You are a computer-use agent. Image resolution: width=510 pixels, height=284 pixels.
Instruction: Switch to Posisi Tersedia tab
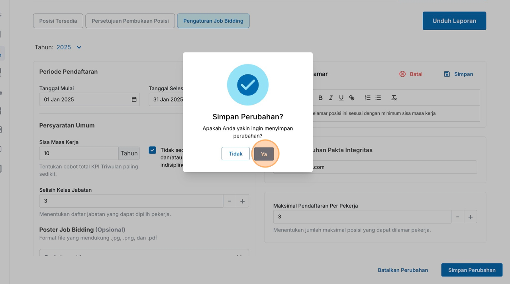[58, 21]
